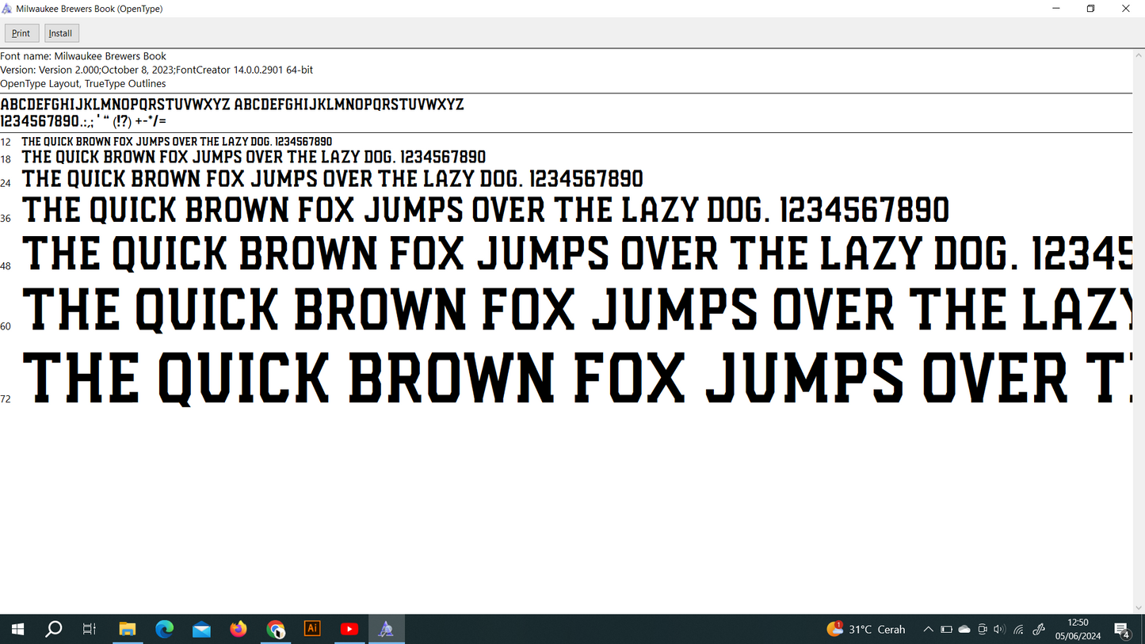Open Google Chrome from taskbar
This screenshot has height=644, width=1145.
pyautogui.click(x=276, y=629)
